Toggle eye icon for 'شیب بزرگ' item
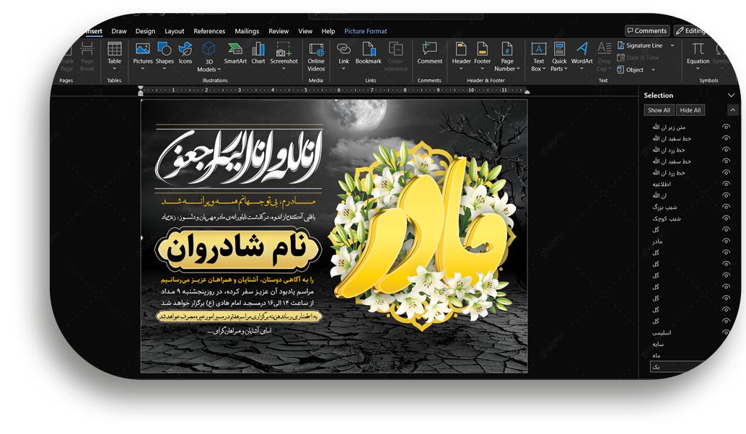The image size is (746, 434). click(x=726, y=207)
